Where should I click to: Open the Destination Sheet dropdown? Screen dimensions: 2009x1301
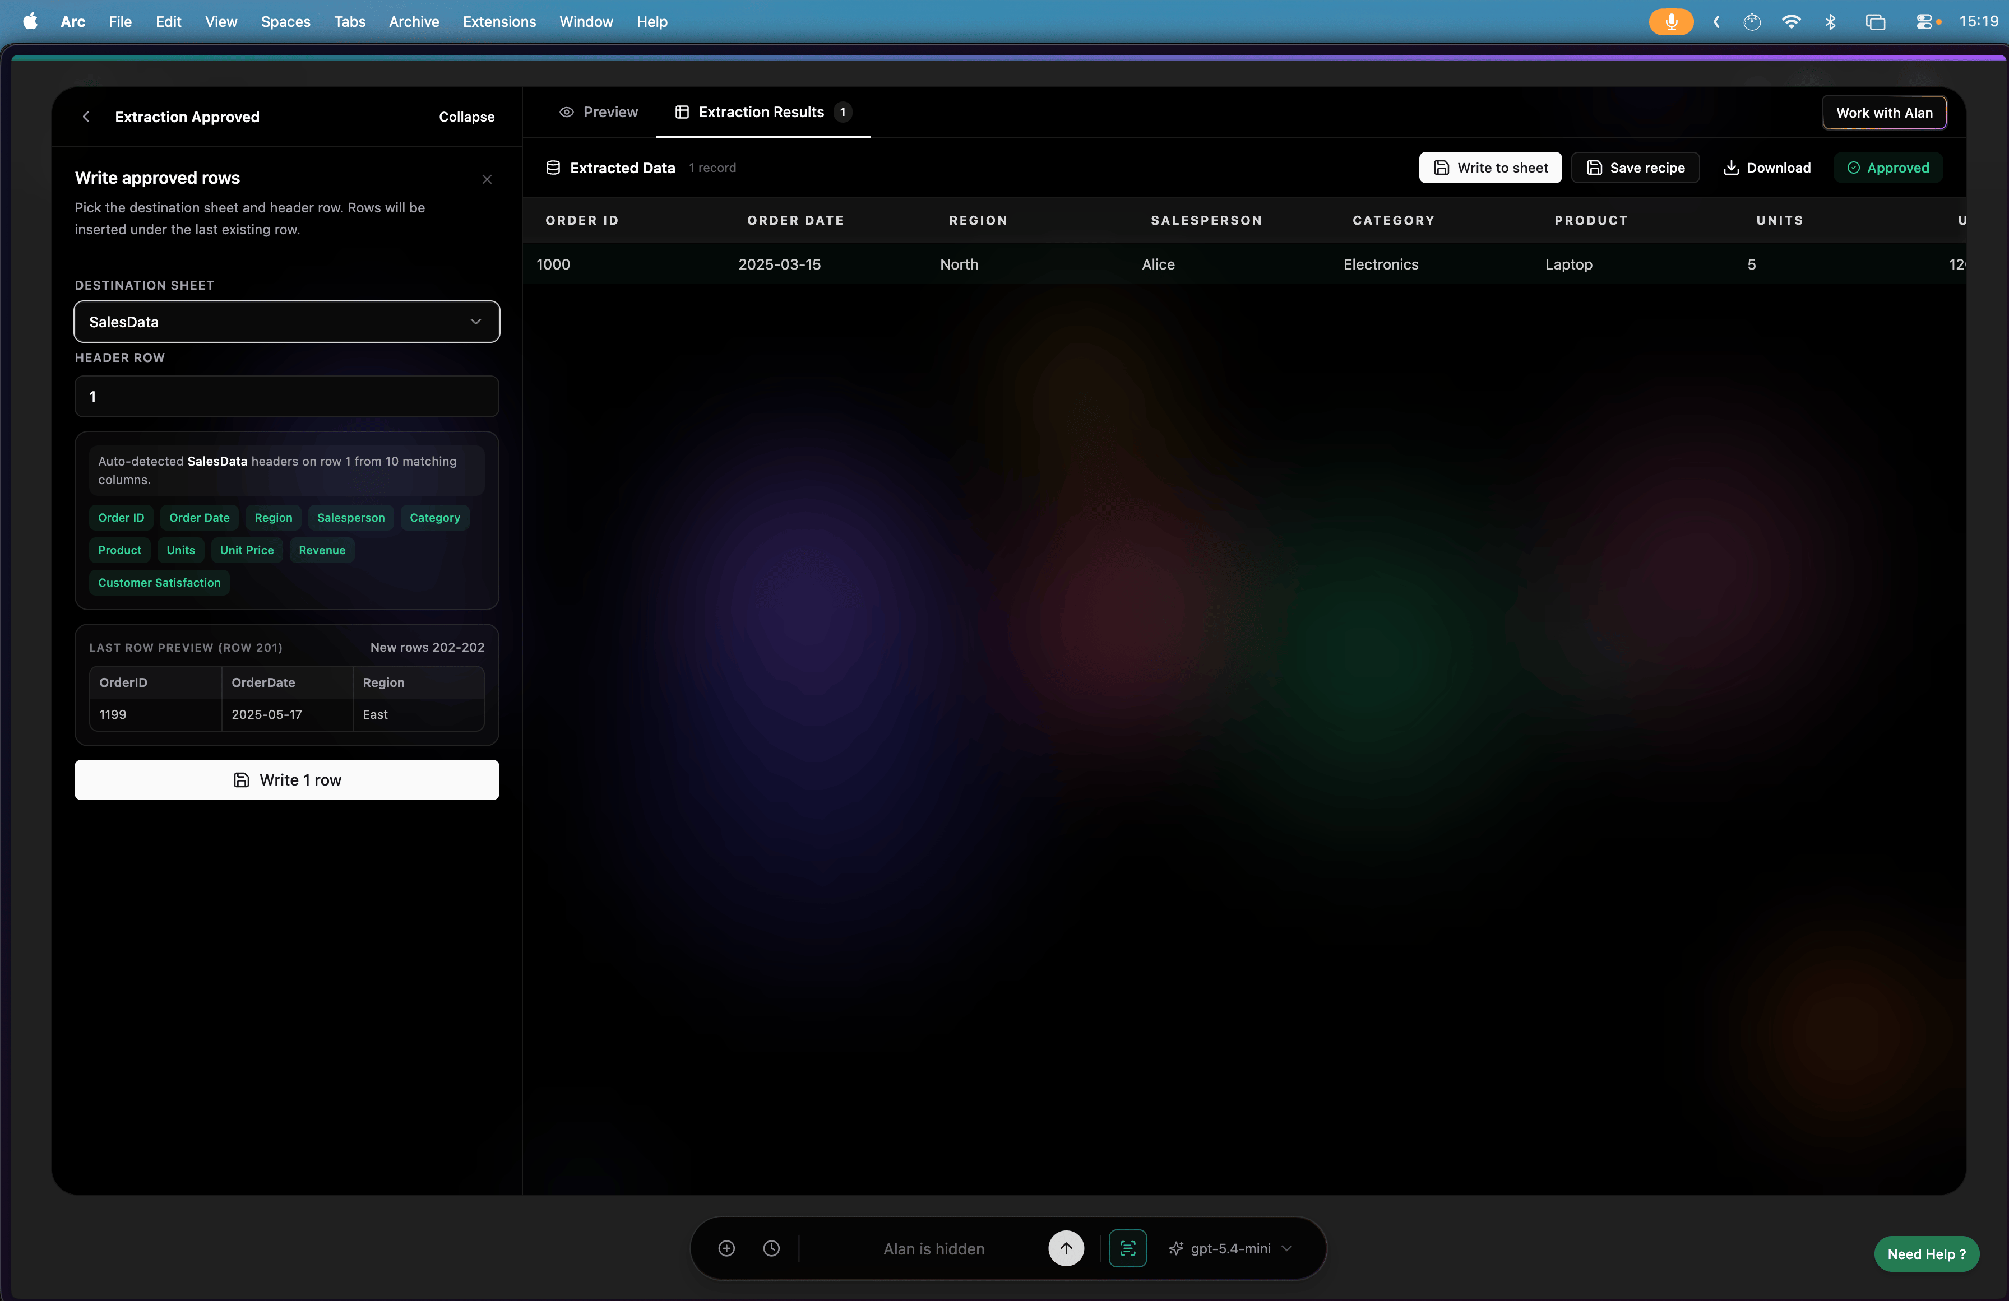[286, 322]
